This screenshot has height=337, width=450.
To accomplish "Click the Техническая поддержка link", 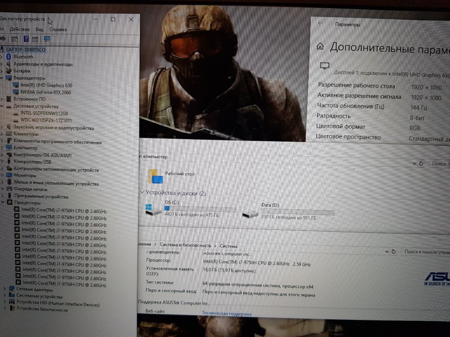I will [226, 314].
